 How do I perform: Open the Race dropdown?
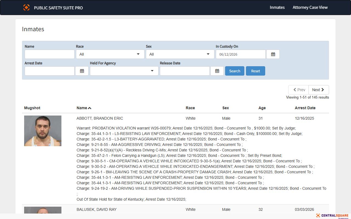tap(110, 54)
